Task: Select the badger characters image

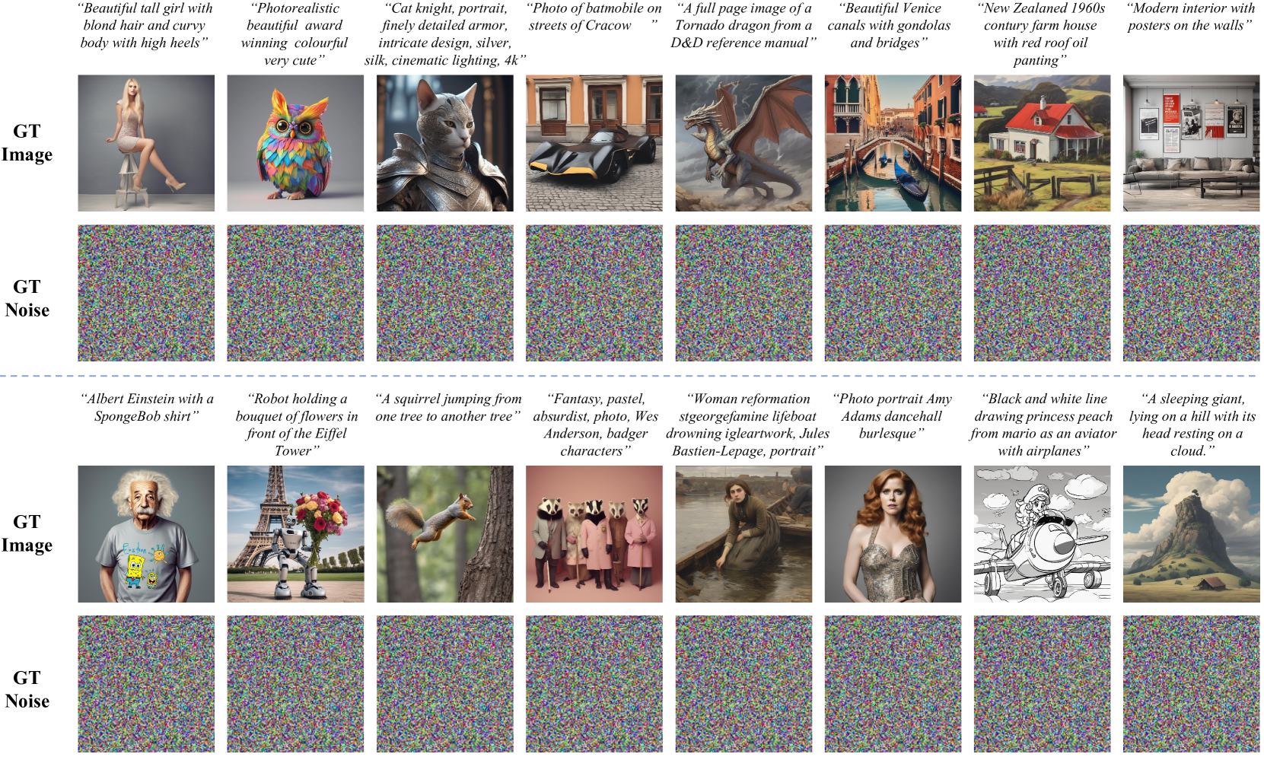Action: click(x=594, y=534)
